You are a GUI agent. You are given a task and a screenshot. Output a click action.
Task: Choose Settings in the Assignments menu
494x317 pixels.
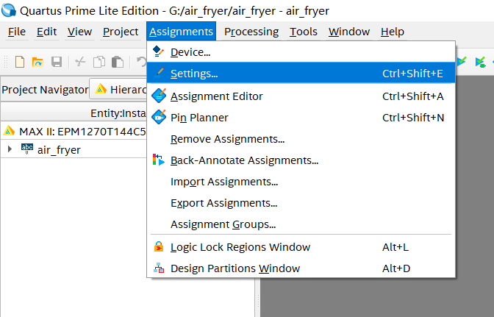(x=194, y=74)
